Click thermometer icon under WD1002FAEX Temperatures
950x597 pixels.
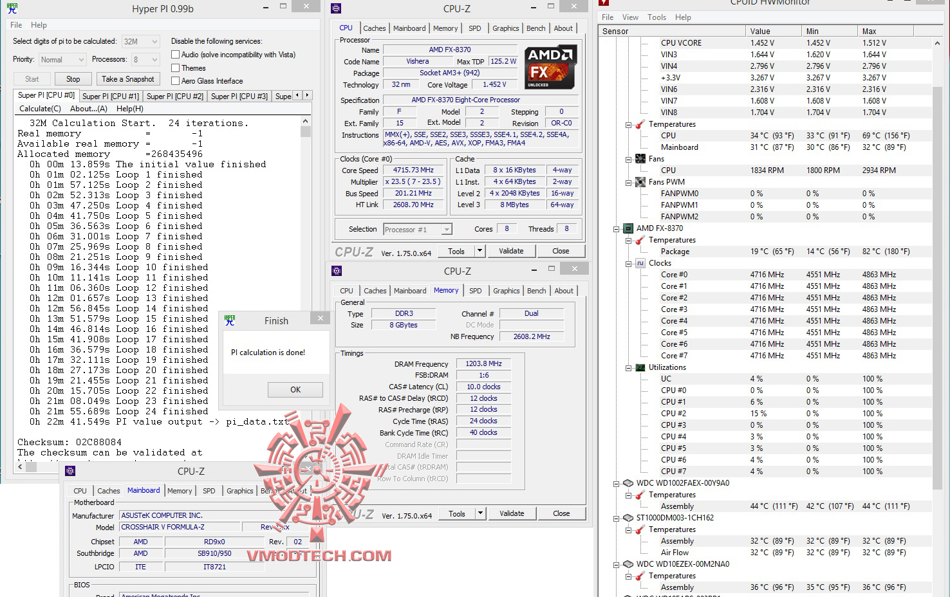point(640,495)
